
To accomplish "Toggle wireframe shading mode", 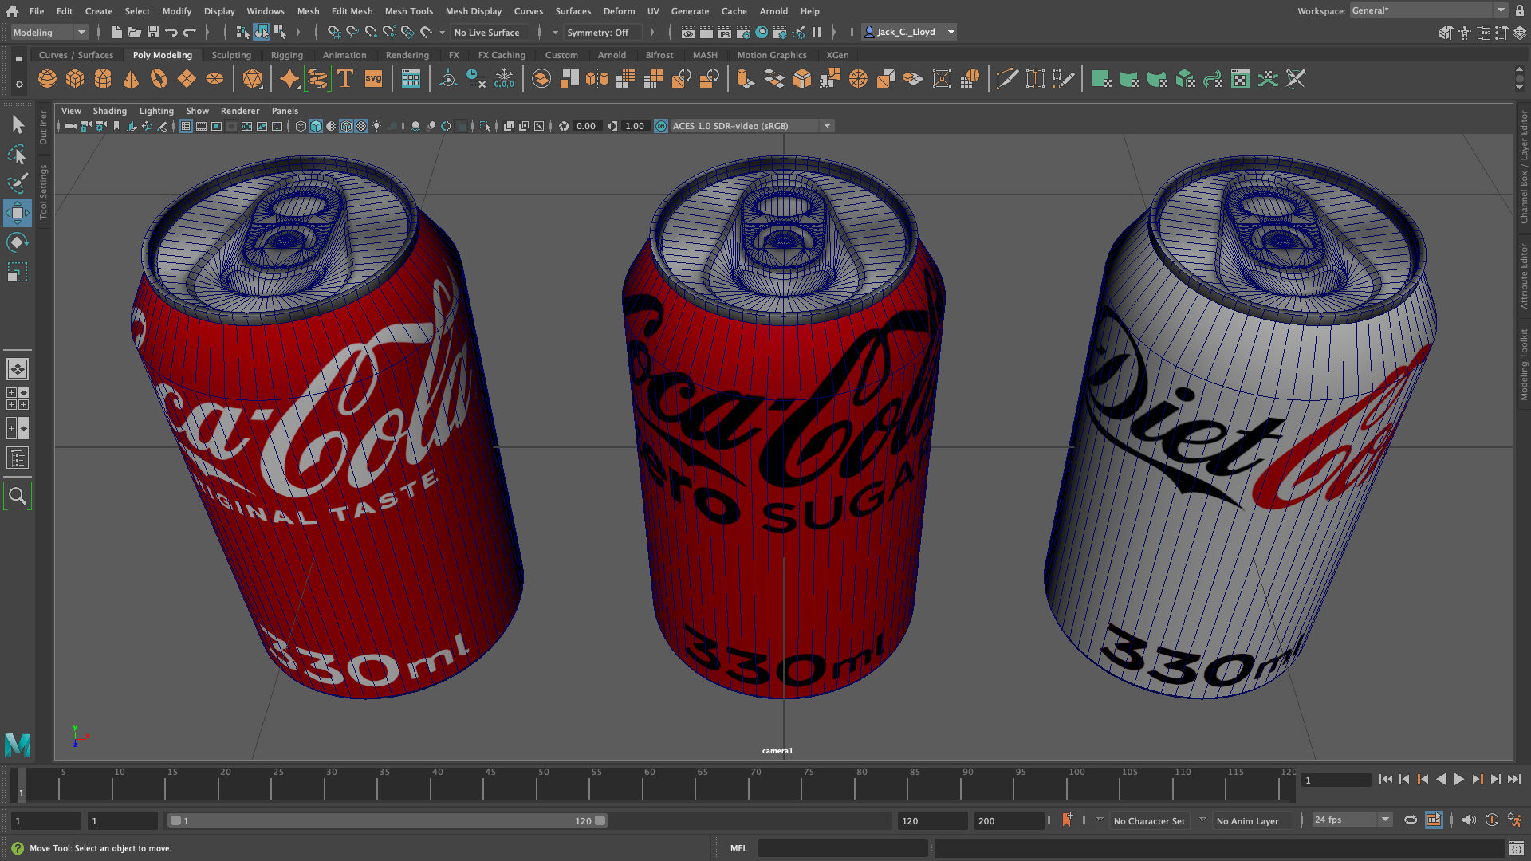I will [301, 126].
